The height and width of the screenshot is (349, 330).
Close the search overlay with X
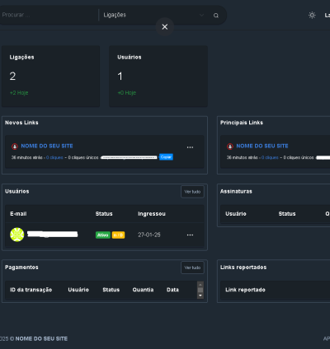pyautogui.click(x=165, y=27)
